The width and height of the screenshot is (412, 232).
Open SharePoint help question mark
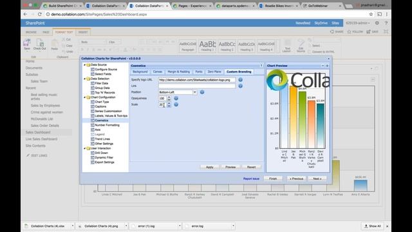pyautogui.click(x=386, y=23)
